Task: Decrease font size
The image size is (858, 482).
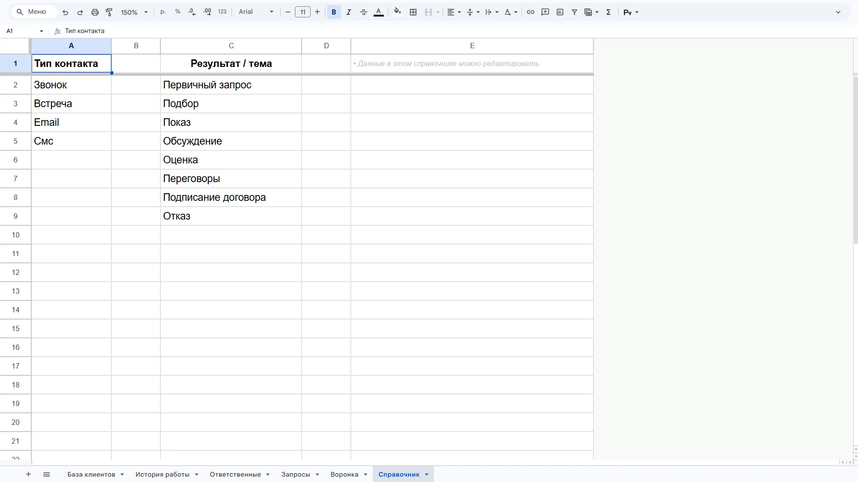Action: (x=288, y=12)
